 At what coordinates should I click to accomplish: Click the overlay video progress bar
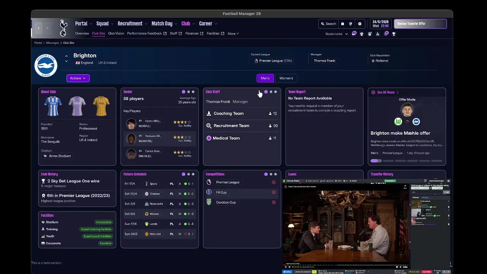(345, 264)
